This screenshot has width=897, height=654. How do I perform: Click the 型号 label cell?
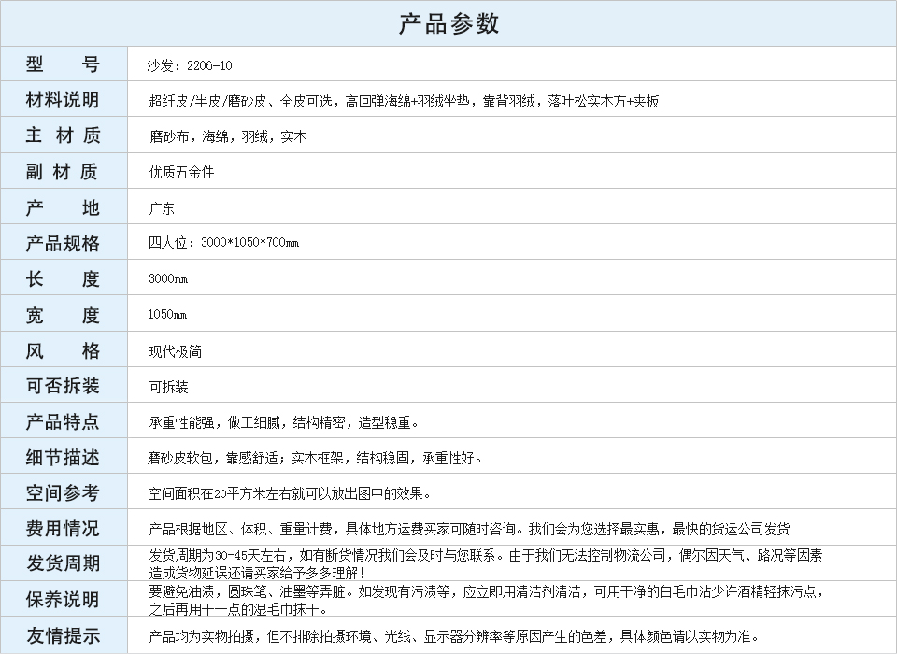[64, 64]
